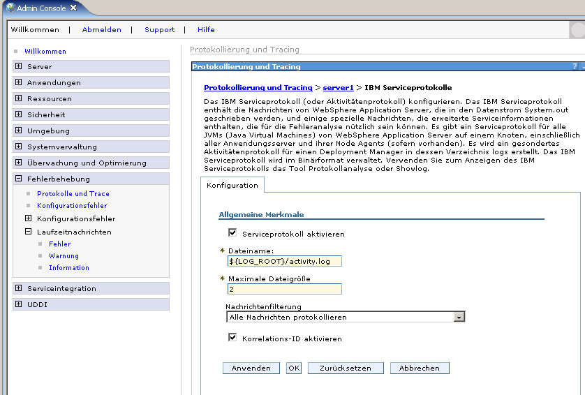
Task: Open Fehler runtime messages
Action: [60, 244]
